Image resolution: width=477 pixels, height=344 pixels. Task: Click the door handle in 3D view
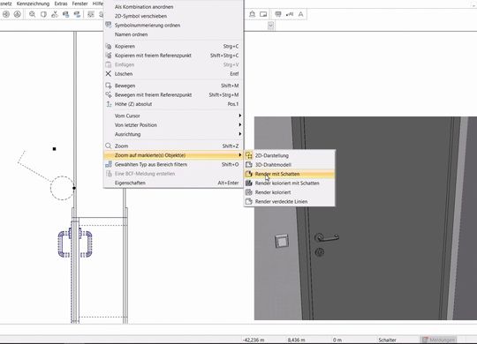pos(327,237)
